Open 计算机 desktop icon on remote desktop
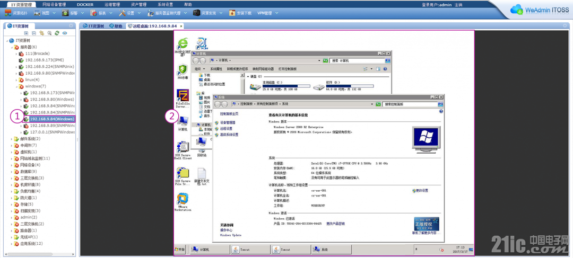 tap(183, 124)
